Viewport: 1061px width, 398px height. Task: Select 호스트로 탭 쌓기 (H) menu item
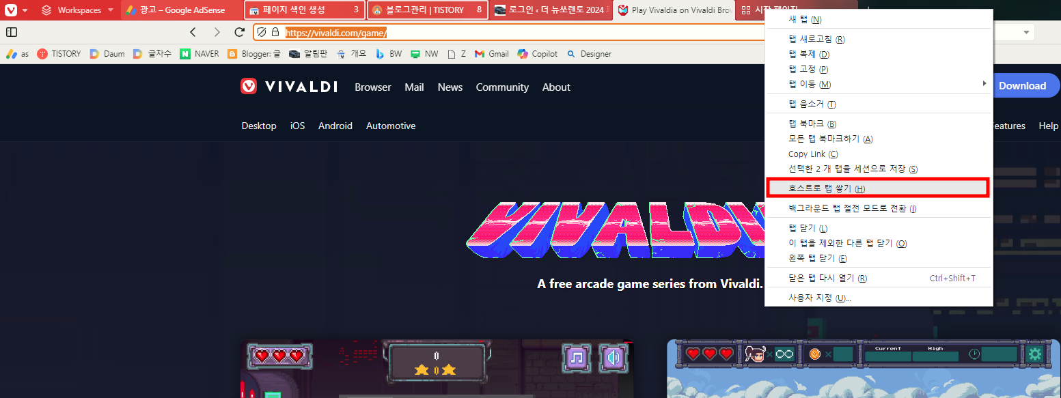pyautogui.click(x=878, y=188)
